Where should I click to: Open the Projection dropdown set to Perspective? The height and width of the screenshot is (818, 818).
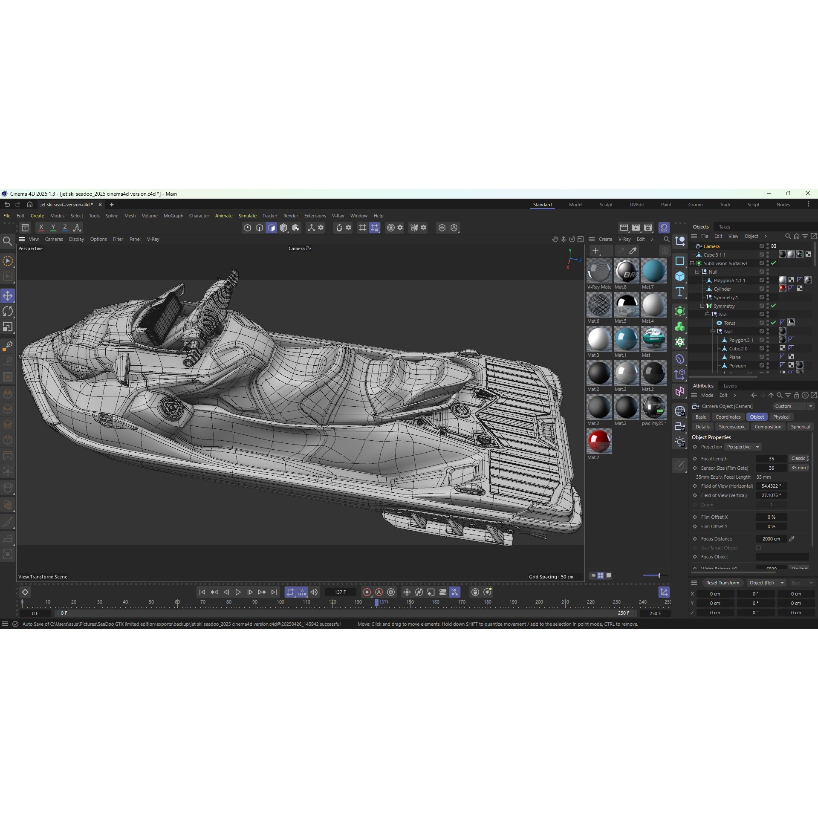743,447
